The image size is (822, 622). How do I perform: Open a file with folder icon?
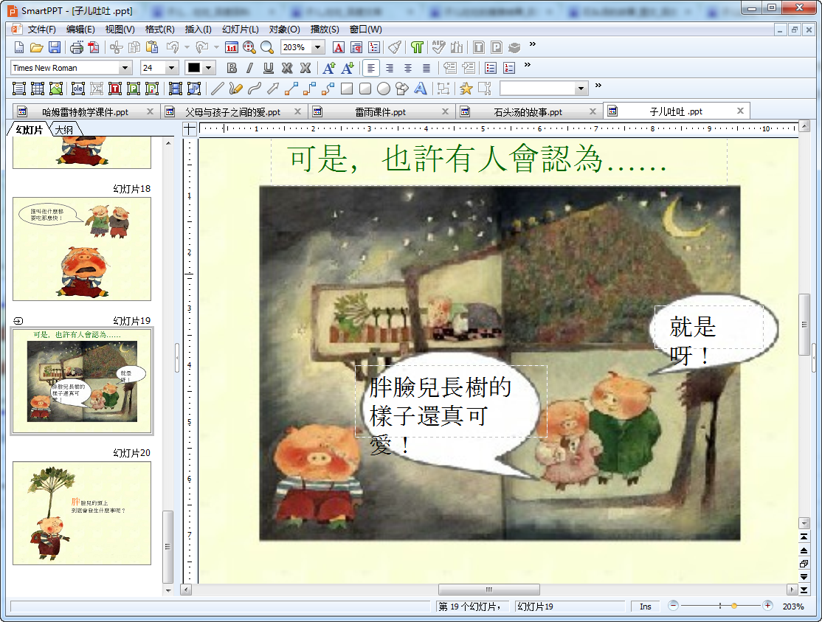[36, 48]
